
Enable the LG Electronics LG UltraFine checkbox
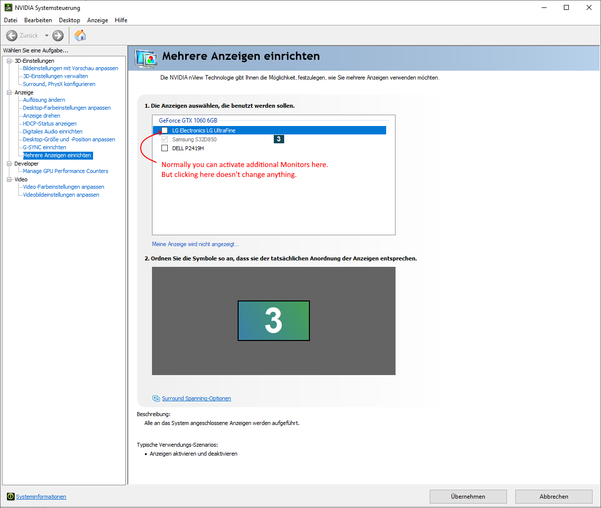pos(165,130)
